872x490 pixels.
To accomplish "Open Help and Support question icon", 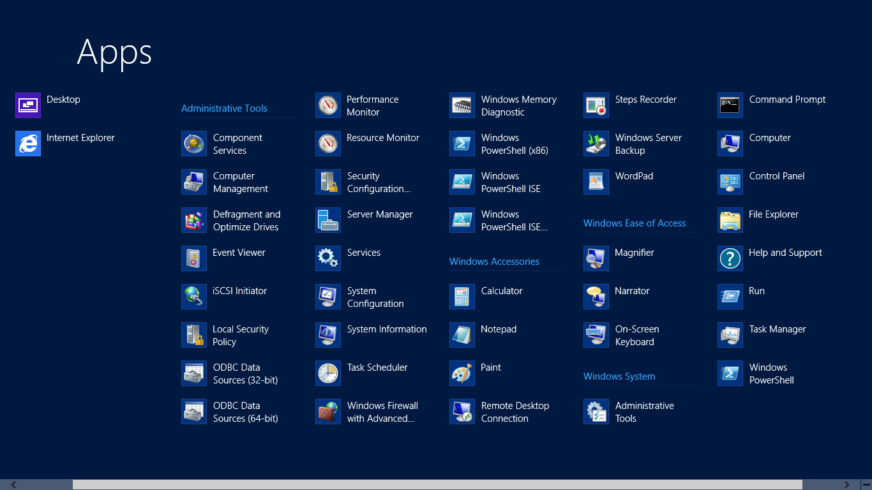I will pyautogui.click(x=730, y=258).
